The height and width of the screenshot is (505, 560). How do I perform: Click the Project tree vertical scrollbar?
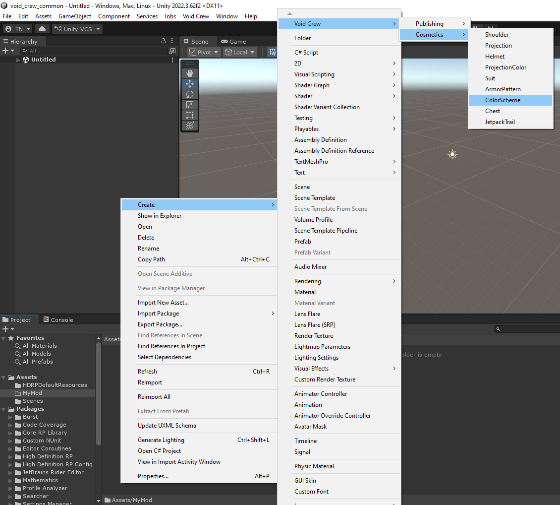pos(98,394)
